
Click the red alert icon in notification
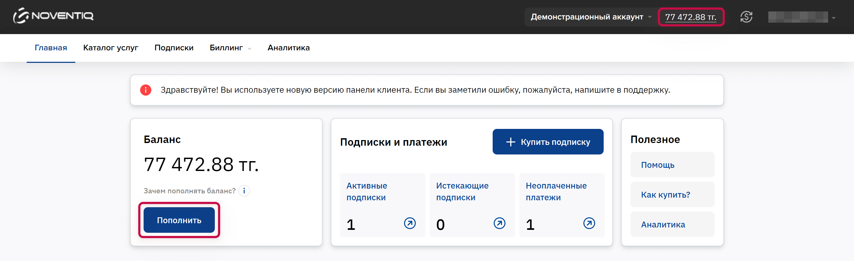145,90
